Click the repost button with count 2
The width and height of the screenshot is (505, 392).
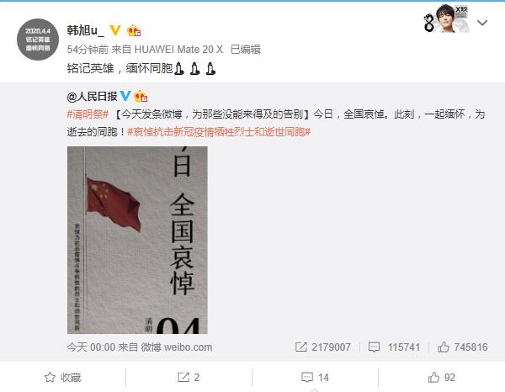point(189,377)
